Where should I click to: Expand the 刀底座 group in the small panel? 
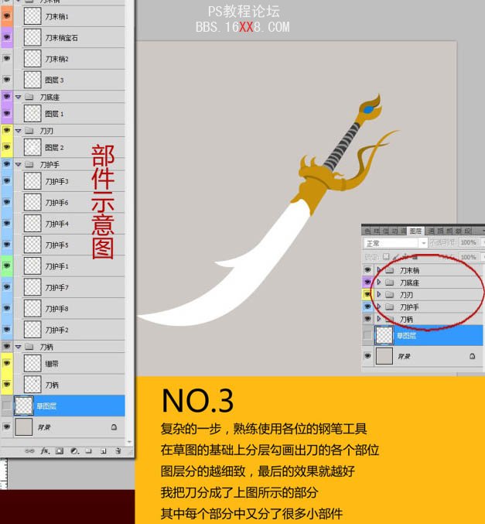click(379, 282)
